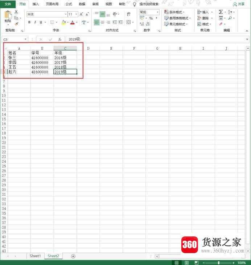Click the phonetic guide (文) icon
Image resolution: width=251 pixels, height=265 pixels.
pyautogui.click(x=84, y=22)
